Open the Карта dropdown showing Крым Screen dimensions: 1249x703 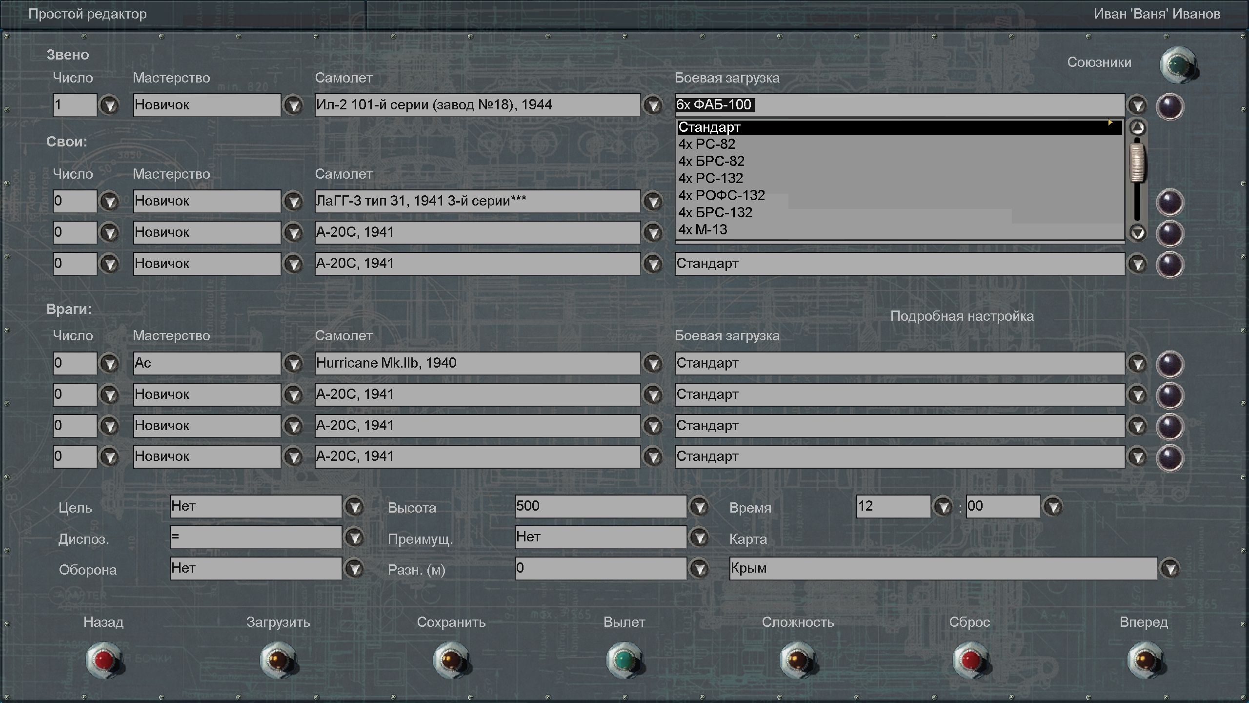(1170, 569)
